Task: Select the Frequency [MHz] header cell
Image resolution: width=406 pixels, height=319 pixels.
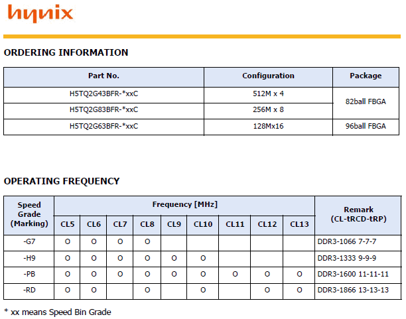Action: click(184, 204)
